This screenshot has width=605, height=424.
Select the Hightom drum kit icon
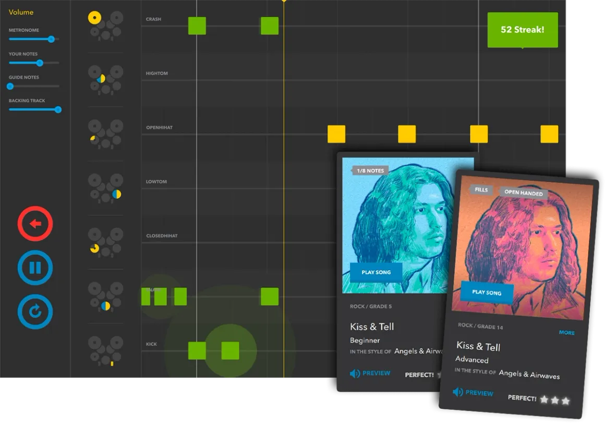click(105, 80)
